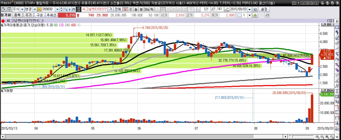Click the undo arrow tool in right toolbar
Viewport: 341px width, 140px height.
tap(337, 32)
